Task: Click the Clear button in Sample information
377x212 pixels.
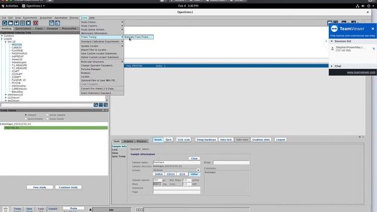Action: point(194,158)
